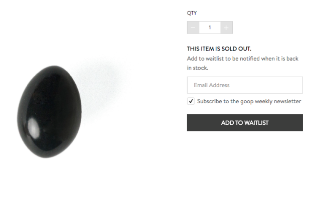Click the Add to Waitlist button
The width and height of the screenshot is (311, 198).
point(245,123)
